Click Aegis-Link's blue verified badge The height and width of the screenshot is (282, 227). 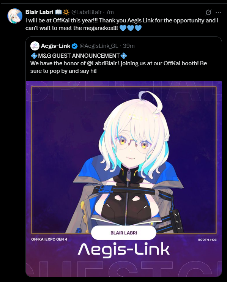pyautogui.click(x=75, y=46)
